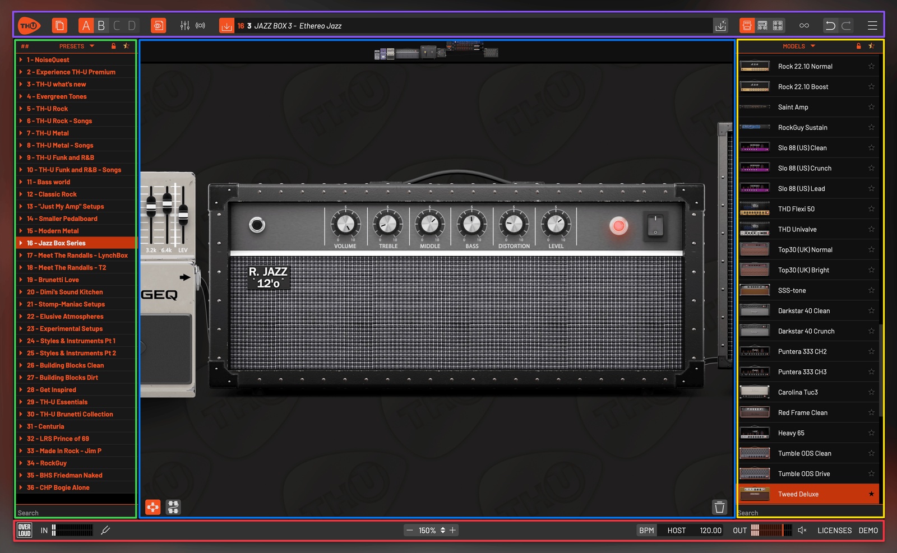Click the auto-arrange chain icon
897x553 pixels.
173,507
